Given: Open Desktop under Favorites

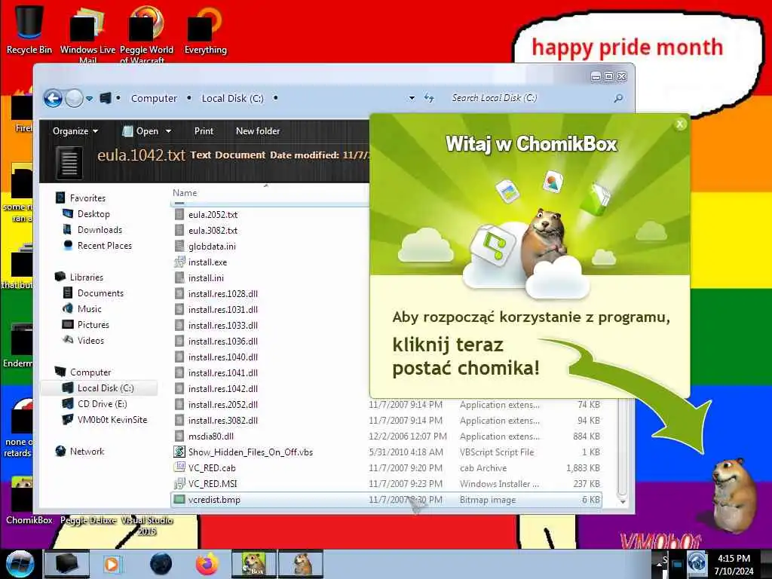Looking at the screenshot, I should coord(93,213).
